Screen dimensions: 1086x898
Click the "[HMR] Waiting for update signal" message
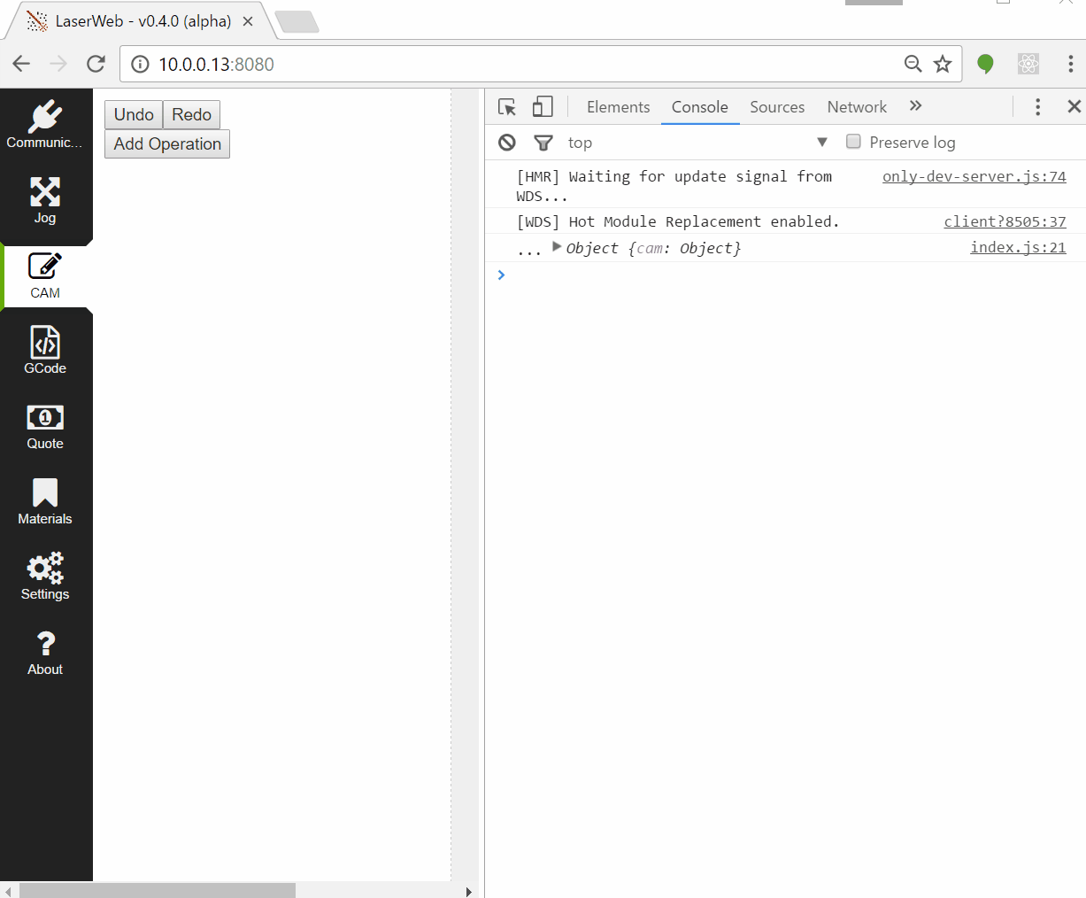coord(674,186)
